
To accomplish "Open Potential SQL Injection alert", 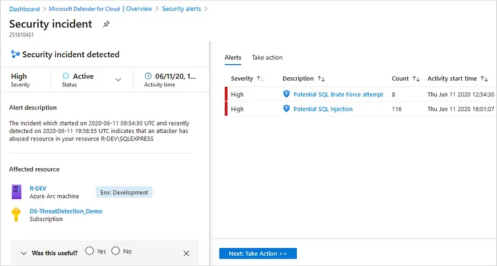I will click(x=323, y=109).
